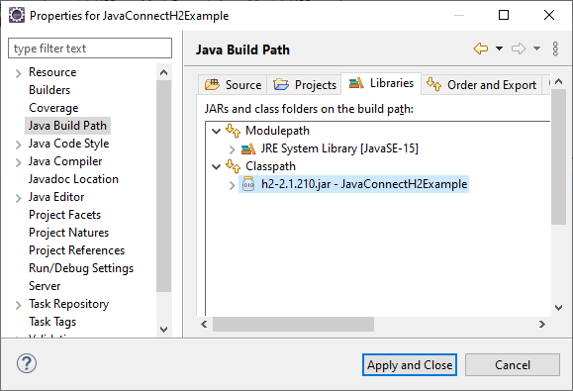Click the horizontal scrollbar left arrow
573x391 pixels.
point(204,324)
